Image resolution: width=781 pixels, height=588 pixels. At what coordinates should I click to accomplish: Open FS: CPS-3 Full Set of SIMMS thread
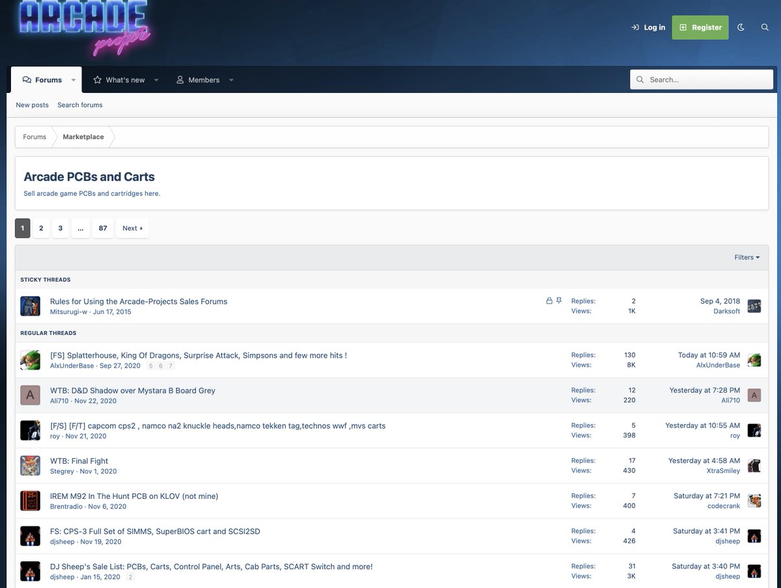pyautogui.click(x=155, y=531)
